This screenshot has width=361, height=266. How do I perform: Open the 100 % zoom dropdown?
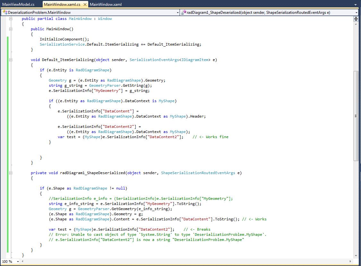pos(18,262)
